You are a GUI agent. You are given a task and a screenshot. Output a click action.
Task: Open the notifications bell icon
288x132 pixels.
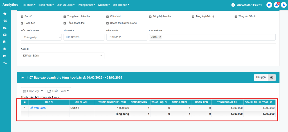[276, 5]
